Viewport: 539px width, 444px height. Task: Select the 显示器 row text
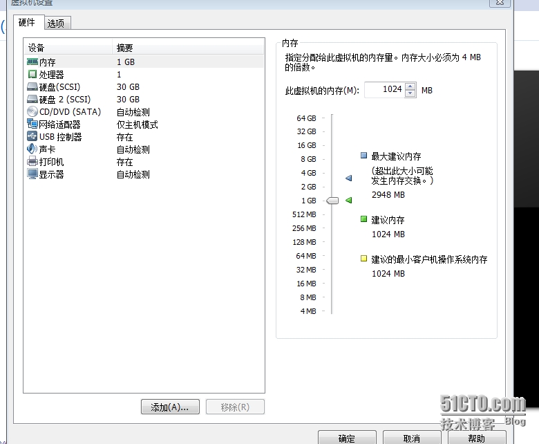pyautogui.click(x=52, y=174)
